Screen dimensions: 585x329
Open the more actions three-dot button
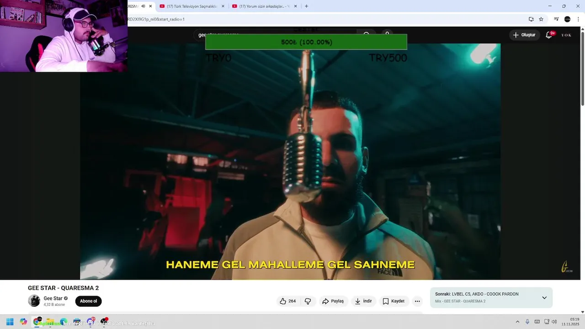[417, 301]
